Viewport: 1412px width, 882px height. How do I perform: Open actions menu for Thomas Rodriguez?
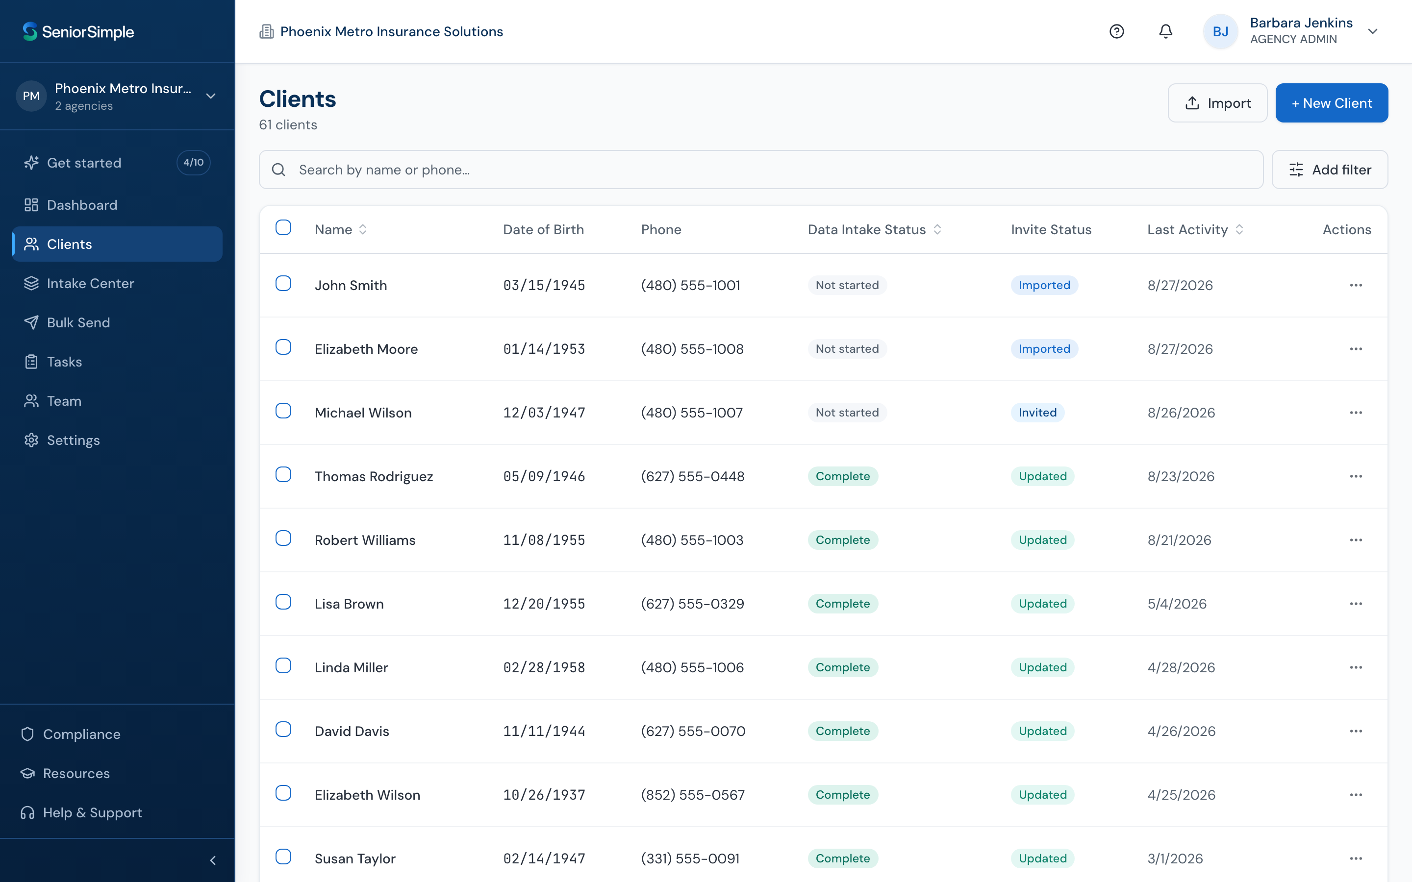(1356, 476)
